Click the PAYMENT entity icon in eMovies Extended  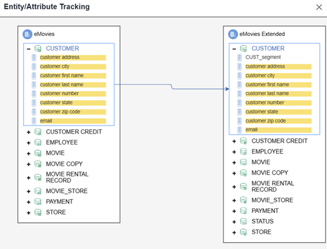(x=243, y=211)
